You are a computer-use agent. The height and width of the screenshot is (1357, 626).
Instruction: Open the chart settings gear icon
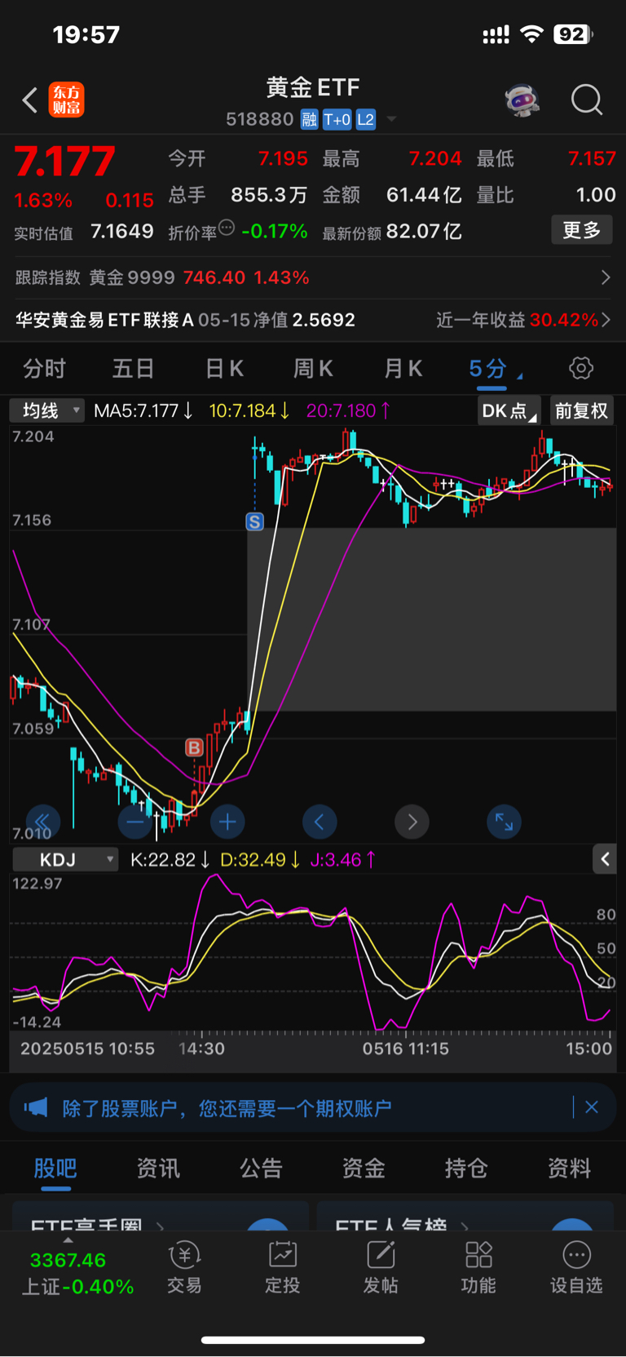tap(581, 368)
